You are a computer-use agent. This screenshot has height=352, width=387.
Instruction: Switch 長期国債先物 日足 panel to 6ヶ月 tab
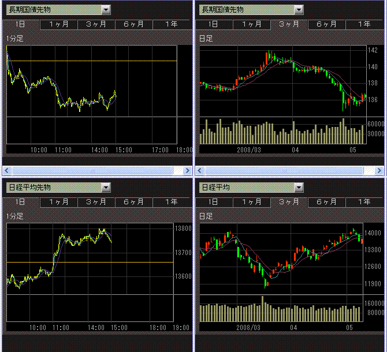pos(326,24)
